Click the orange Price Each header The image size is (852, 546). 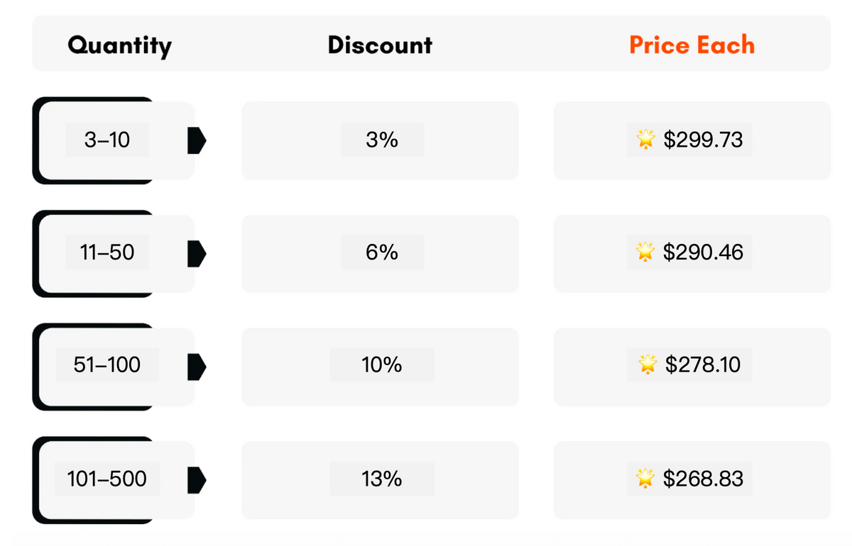coord(692,45)
